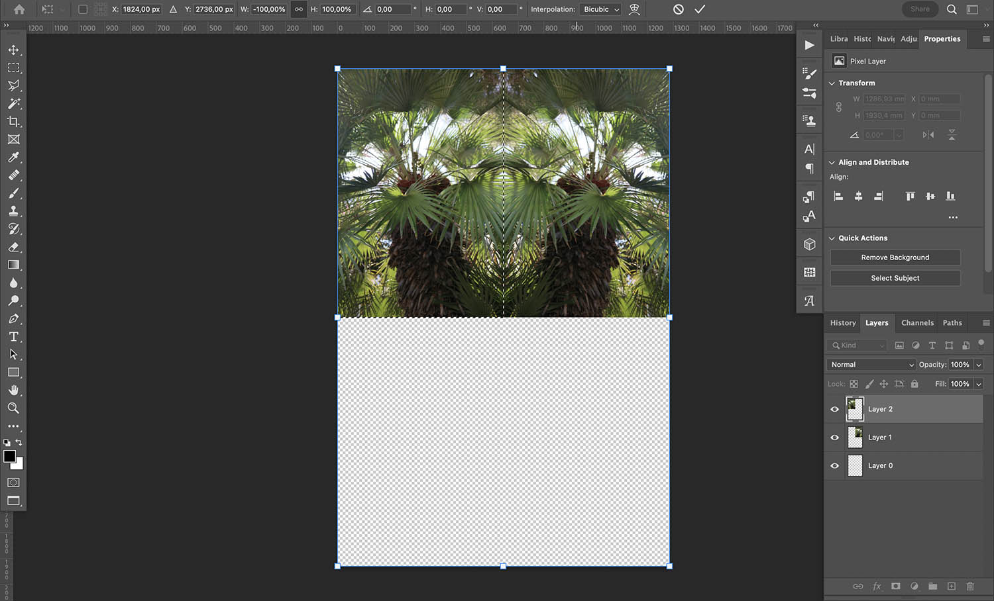This screenshot has height=601, width=994.
Task: Collapse the Transform section
Action: pyautogui.click(x=832, y=83)
